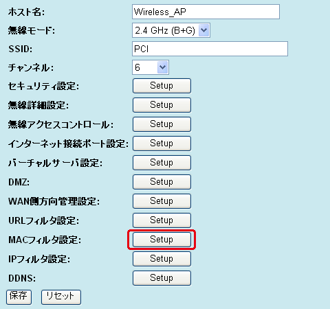Open セキュリティ設定 Setup button
This screenshot has height=309, width=330.
point(162,86)
